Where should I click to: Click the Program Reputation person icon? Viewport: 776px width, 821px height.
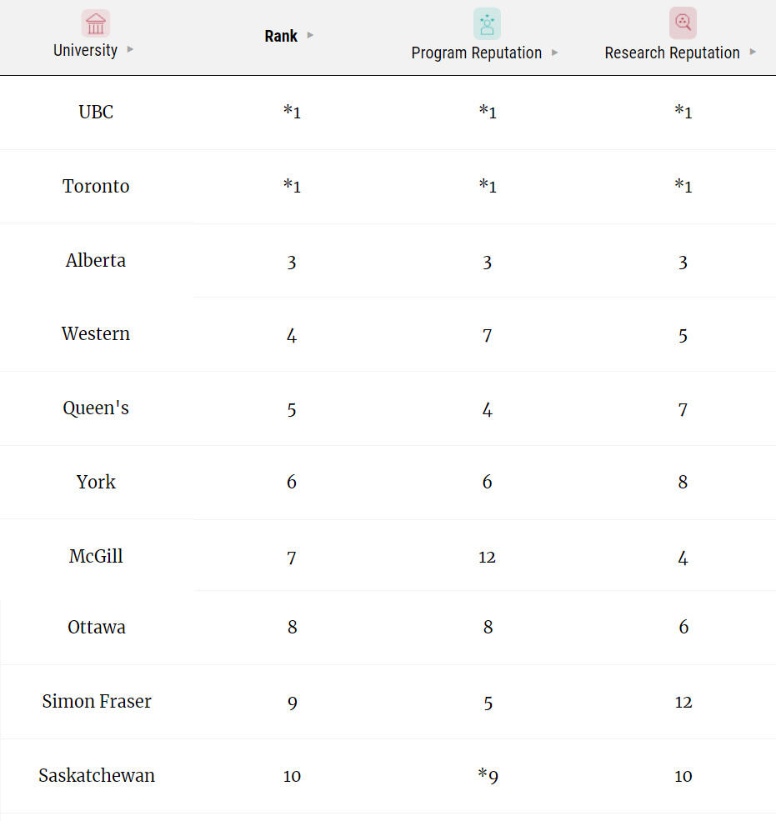[x=487, y=24]
